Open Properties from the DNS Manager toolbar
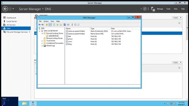 54,25
